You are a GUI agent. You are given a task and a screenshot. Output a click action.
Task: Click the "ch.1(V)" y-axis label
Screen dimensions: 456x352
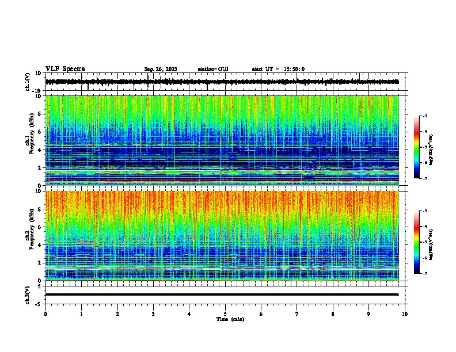(x=28, y=82)
